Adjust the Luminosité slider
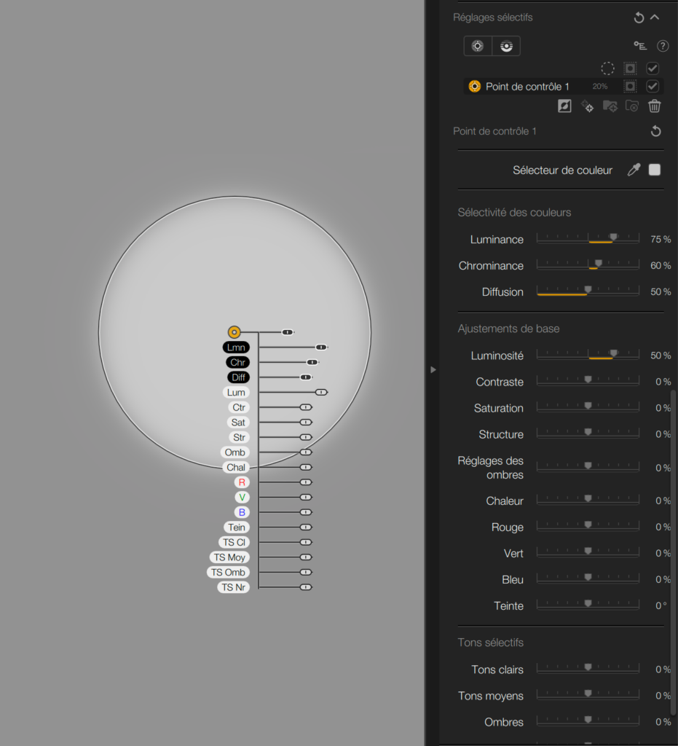Image resolution: width=678 pixels, height=746 pixels. coord(588,355)
